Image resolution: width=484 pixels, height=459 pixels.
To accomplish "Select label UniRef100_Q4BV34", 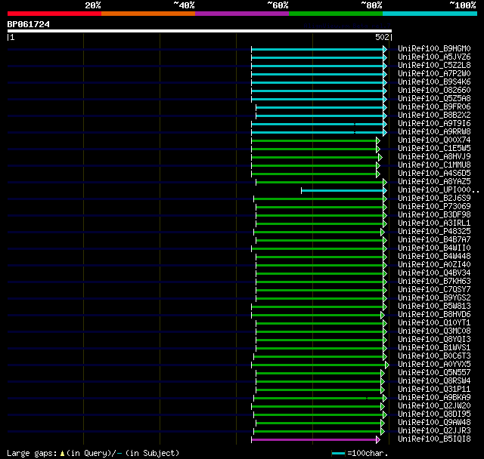I will click(434, 273).
